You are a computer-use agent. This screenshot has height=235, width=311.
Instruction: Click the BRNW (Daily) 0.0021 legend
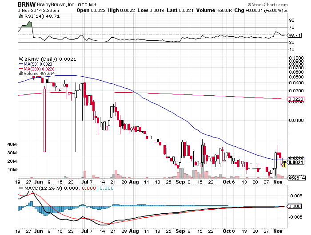click(x=50, y=59)
